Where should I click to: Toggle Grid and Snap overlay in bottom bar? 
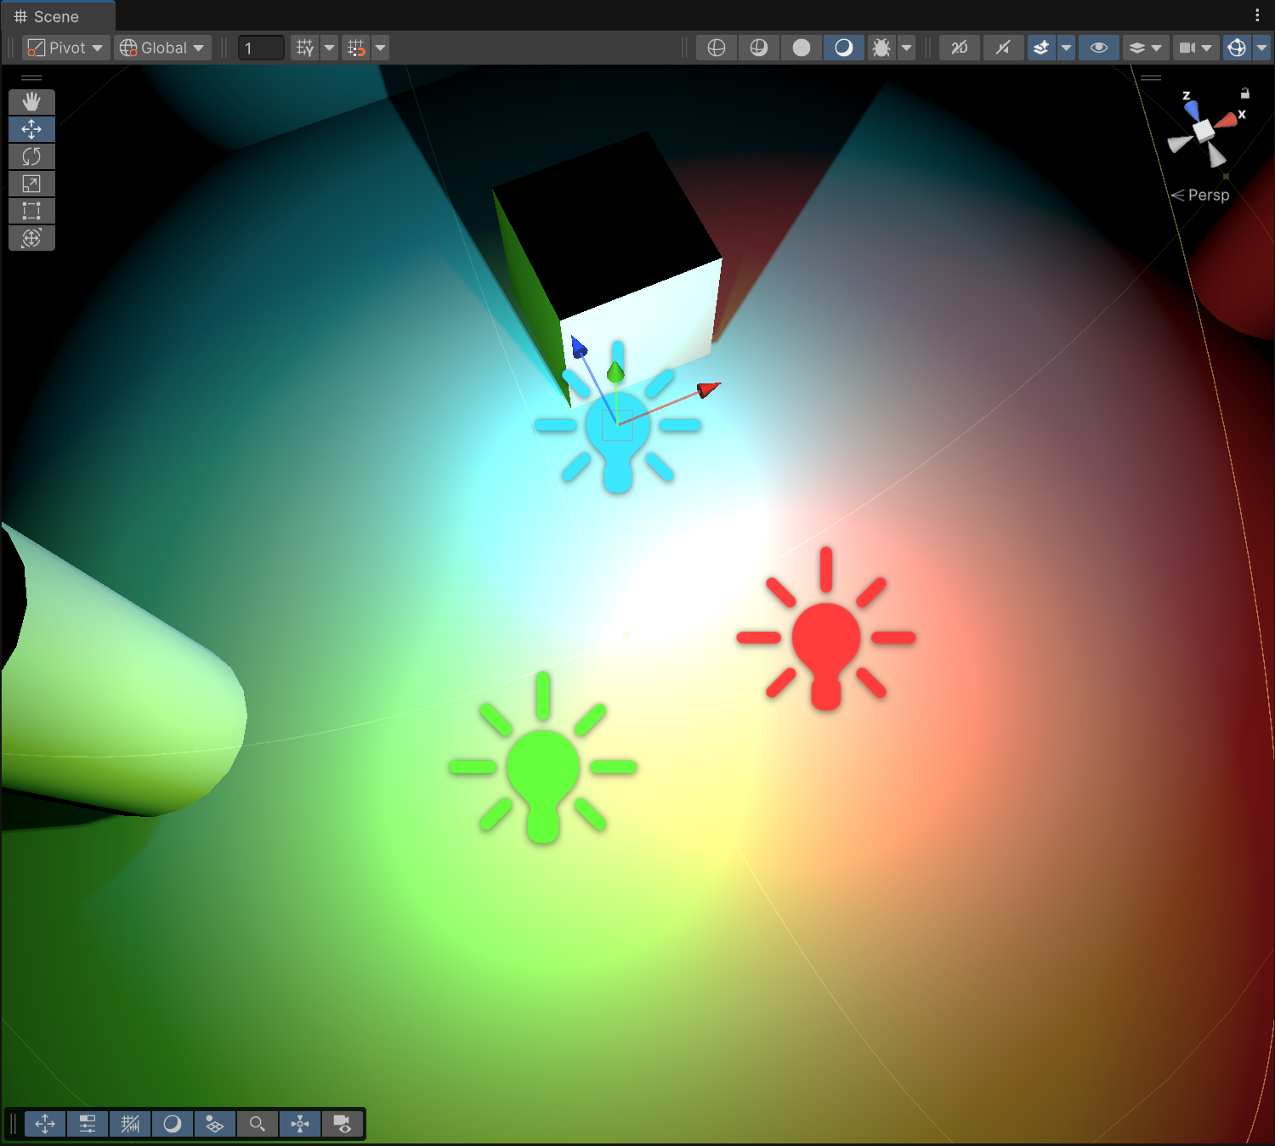pyautogui.click(x=130, y=1124)
